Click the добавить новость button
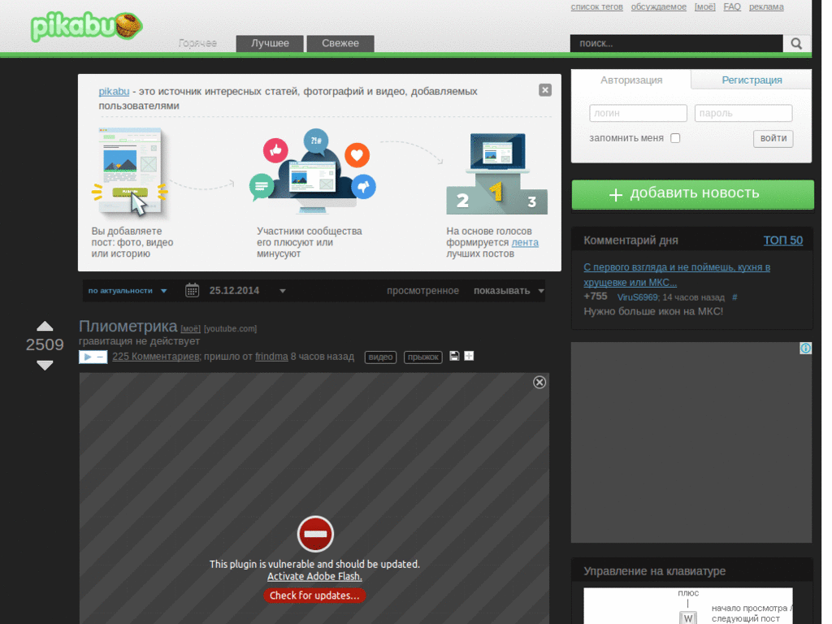 pos(692,194)
